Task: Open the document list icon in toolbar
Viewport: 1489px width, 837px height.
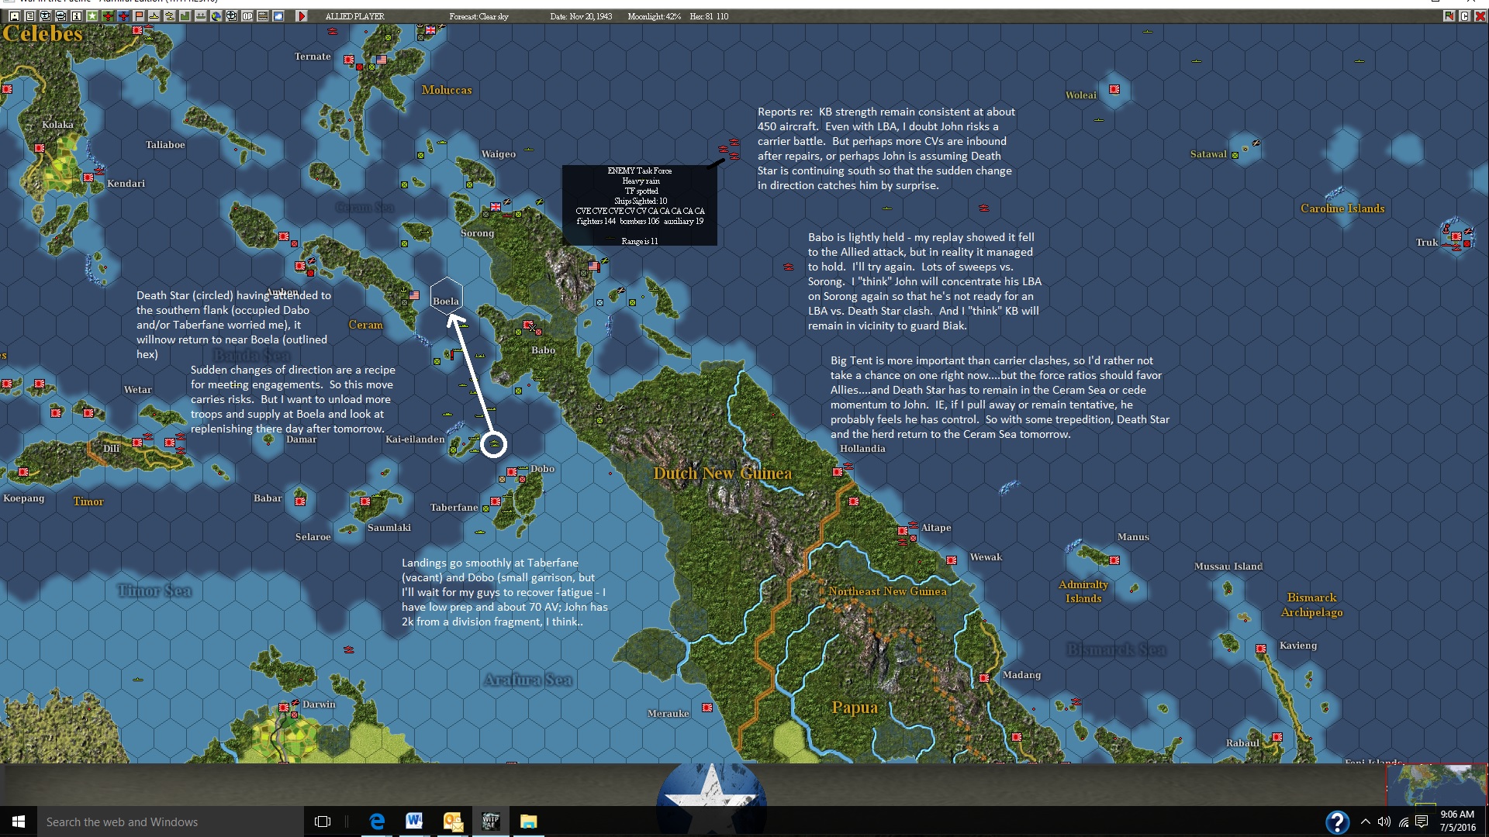Action: click(x=30, y=15)
